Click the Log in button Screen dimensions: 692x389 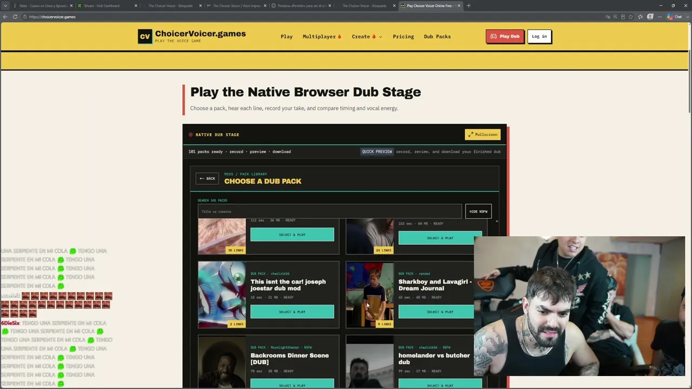coord(539,36)
